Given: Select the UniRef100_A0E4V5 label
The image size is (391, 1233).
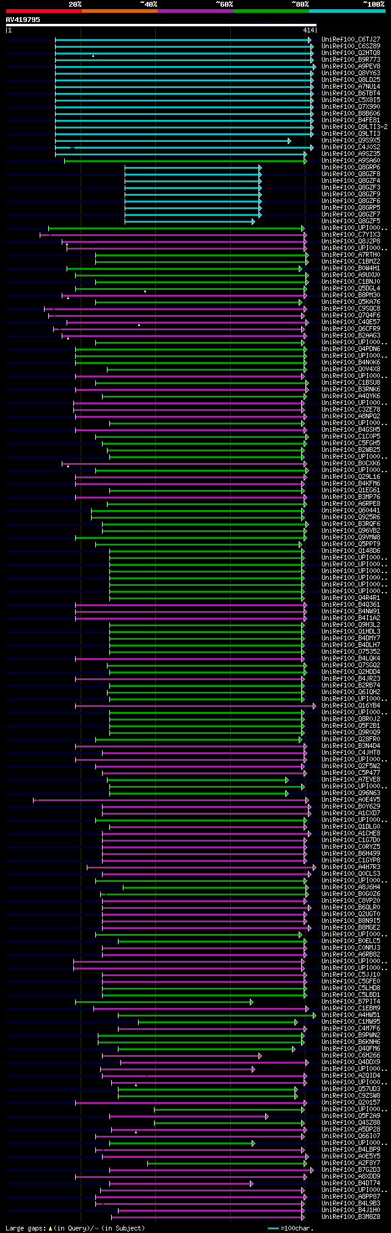Looking at the screenshot, I should pos(351,800).
